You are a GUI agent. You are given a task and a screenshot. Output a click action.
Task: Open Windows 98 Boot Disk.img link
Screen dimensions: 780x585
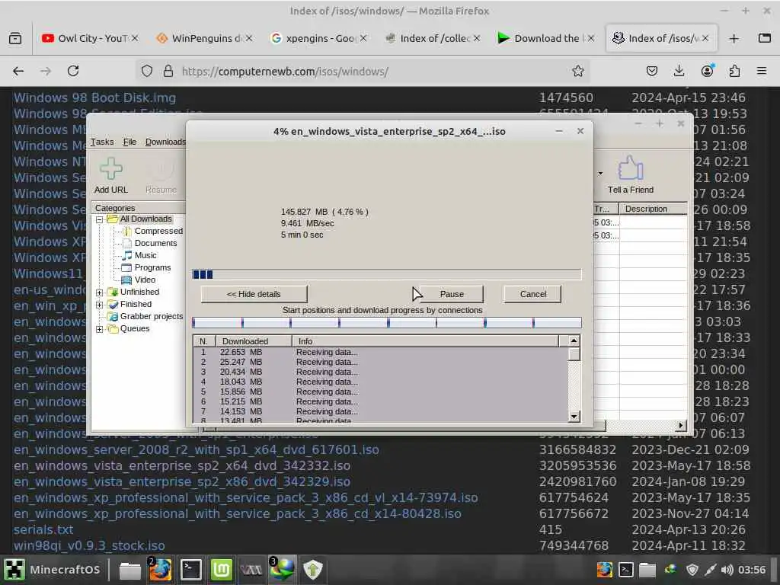coord(94,98)
